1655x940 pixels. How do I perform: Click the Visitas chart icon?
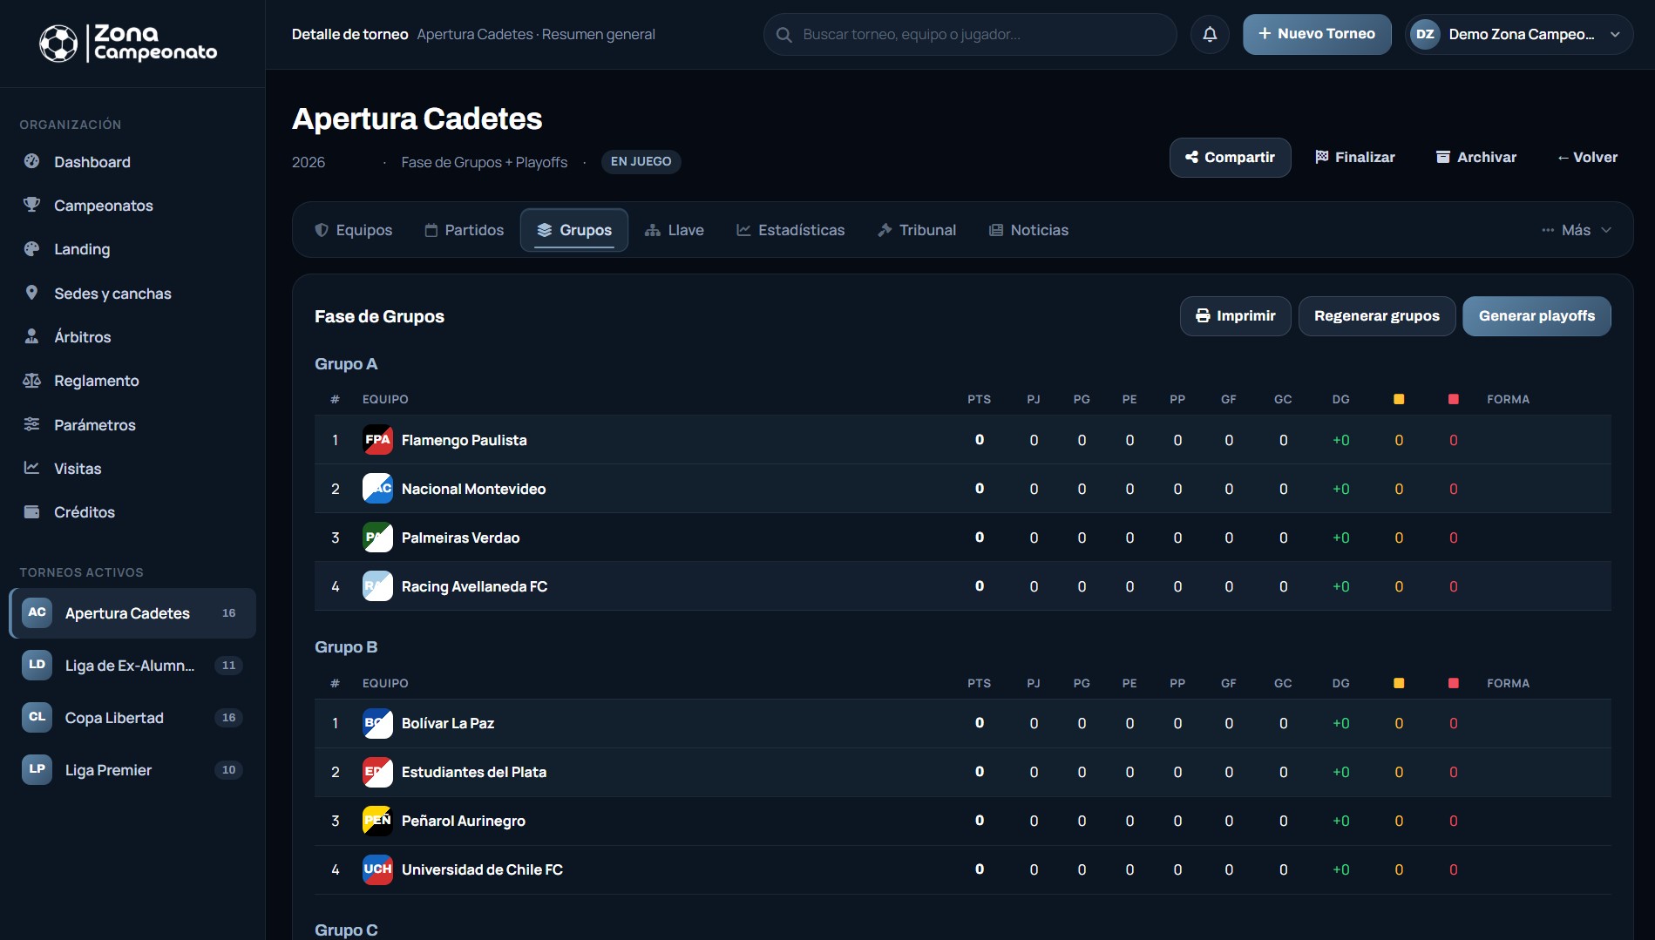(32, 468)
